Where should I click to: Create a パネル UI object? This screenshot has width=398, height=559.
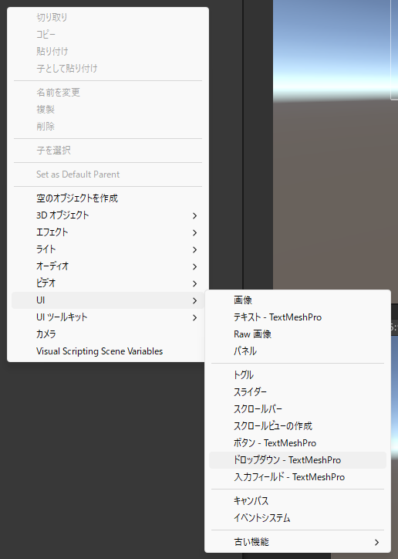click(x=298, y=351)
